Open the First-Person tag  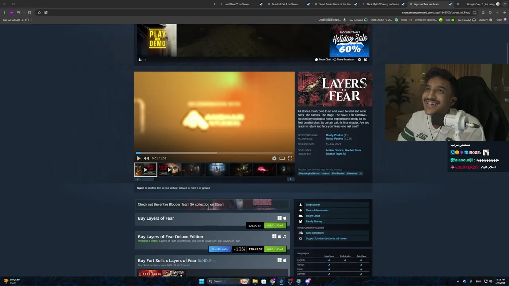[x=338, y=173]
